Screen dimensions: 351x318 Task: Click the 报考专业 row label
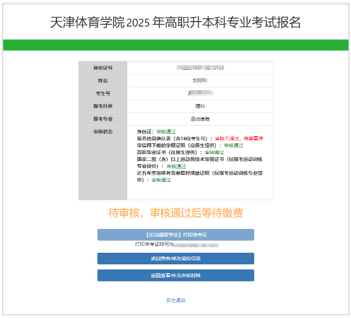point(103,119)
